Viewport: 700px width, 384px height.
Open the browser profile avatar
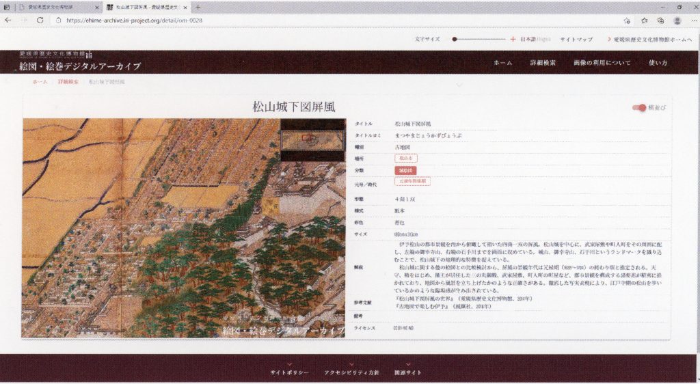coord(677,20)
